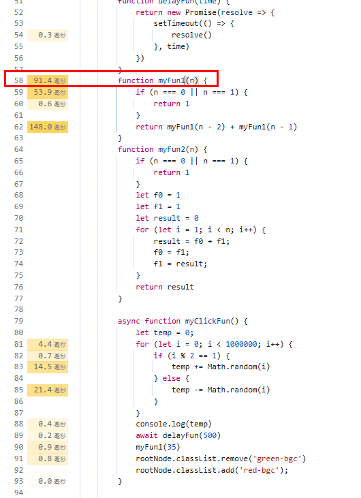
Task: Click the 'green-bgc' string literal
Action: (x=277, y=459)
